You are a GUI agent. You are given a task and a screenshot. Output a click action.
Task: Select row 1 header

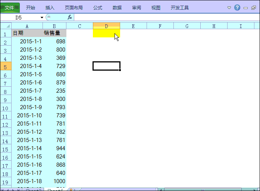pyautogui.click(x=6, y=33)
